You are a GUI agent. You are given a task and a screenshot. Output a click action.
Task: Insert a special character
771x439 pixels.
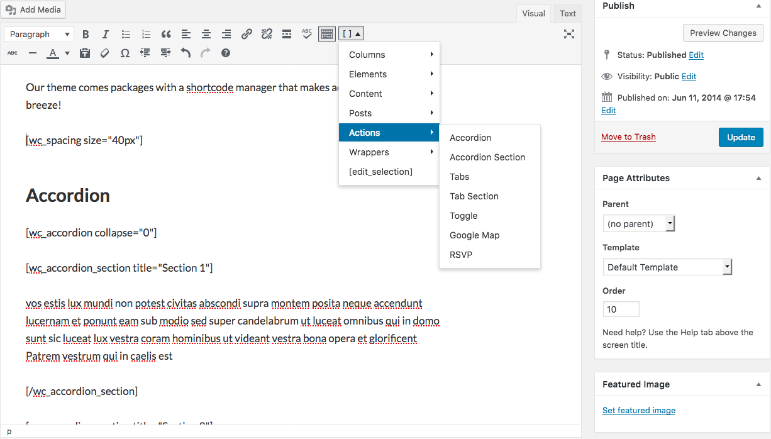[x=125, y=53]
